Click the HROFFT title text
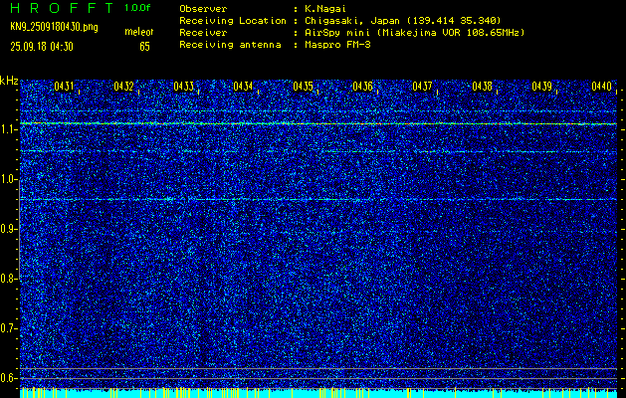Viewport: 626px width, 398px height. pyautogui.click(x=62, y=8)
